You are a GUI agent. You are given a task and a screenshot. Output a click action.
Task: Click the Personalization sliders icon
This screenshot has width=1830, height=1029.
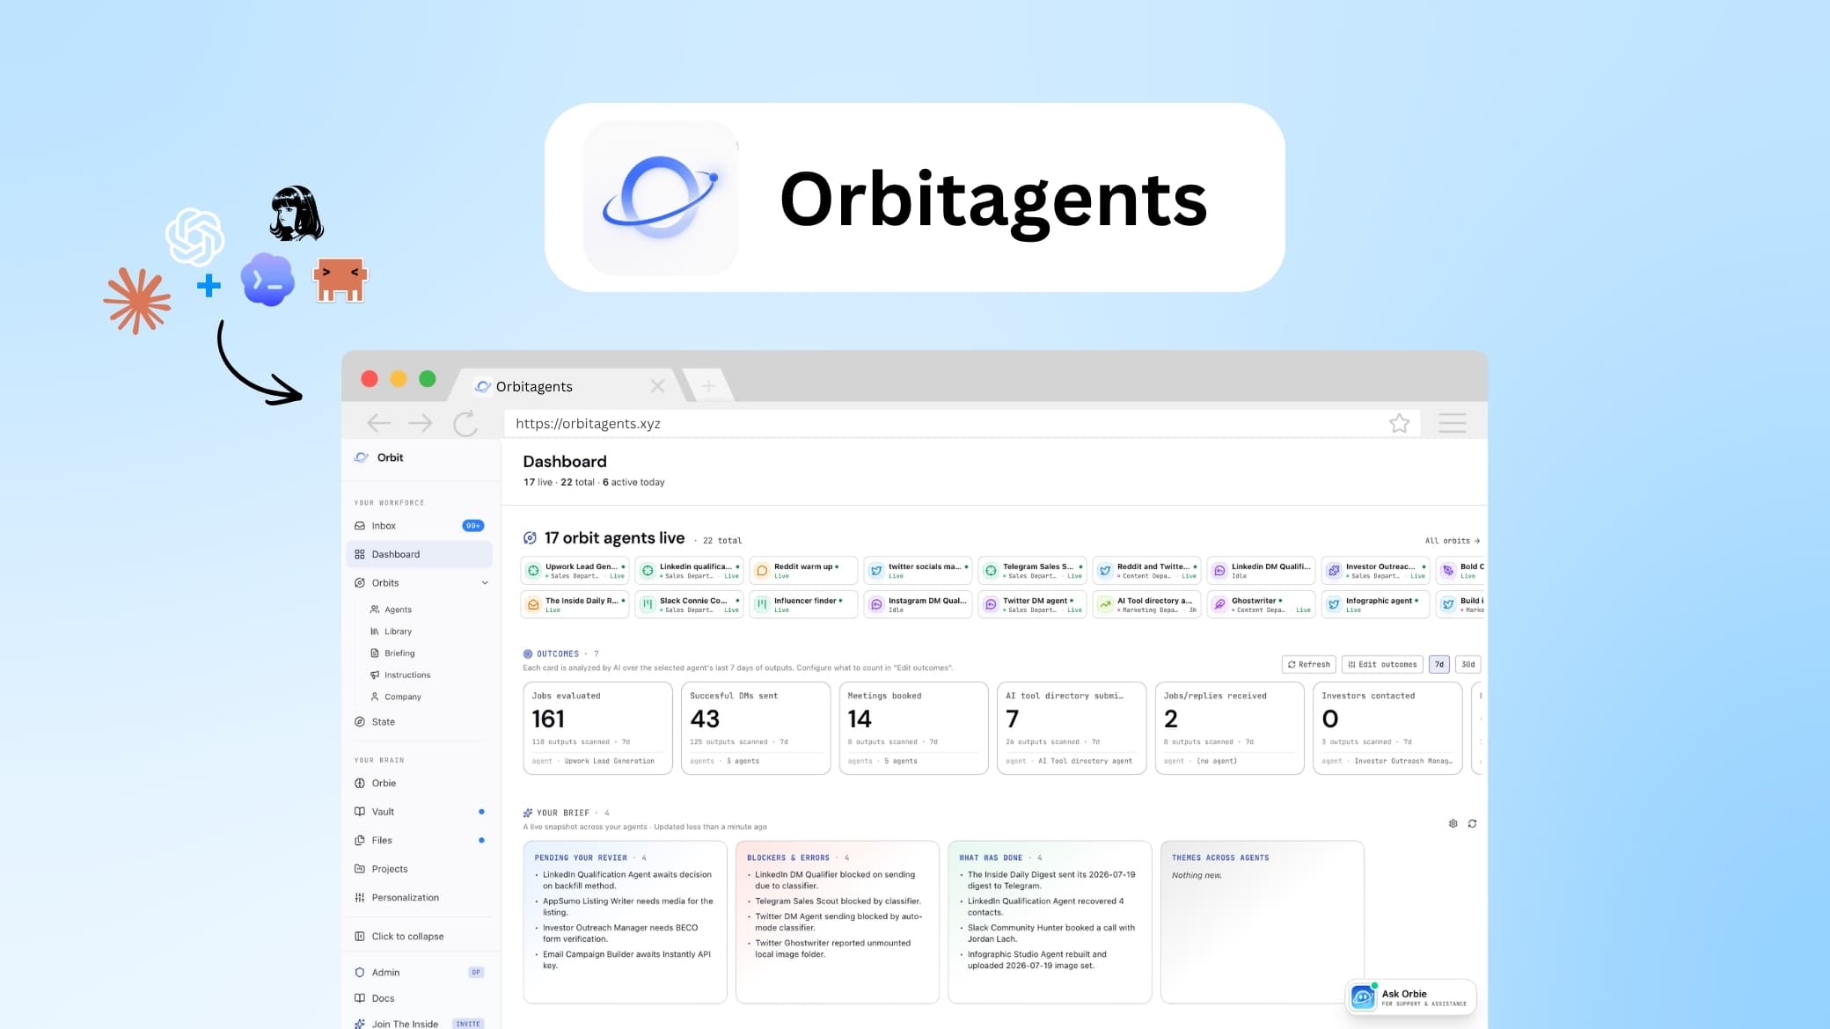[360, 898]
